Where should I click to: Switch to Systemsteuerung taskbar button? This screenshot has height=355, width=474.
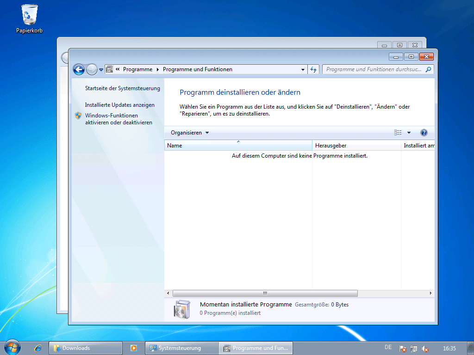click(181, 348)
